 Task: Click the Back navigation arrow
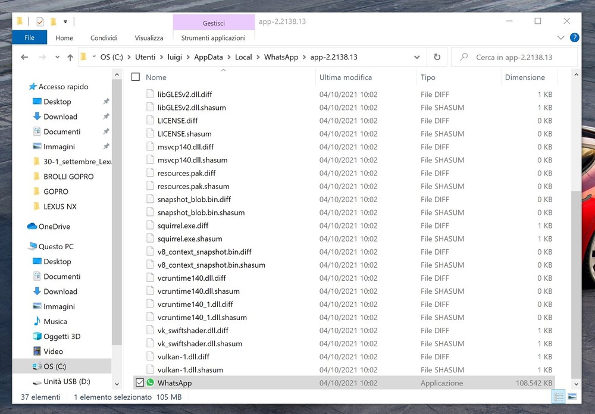coord(24,57)
